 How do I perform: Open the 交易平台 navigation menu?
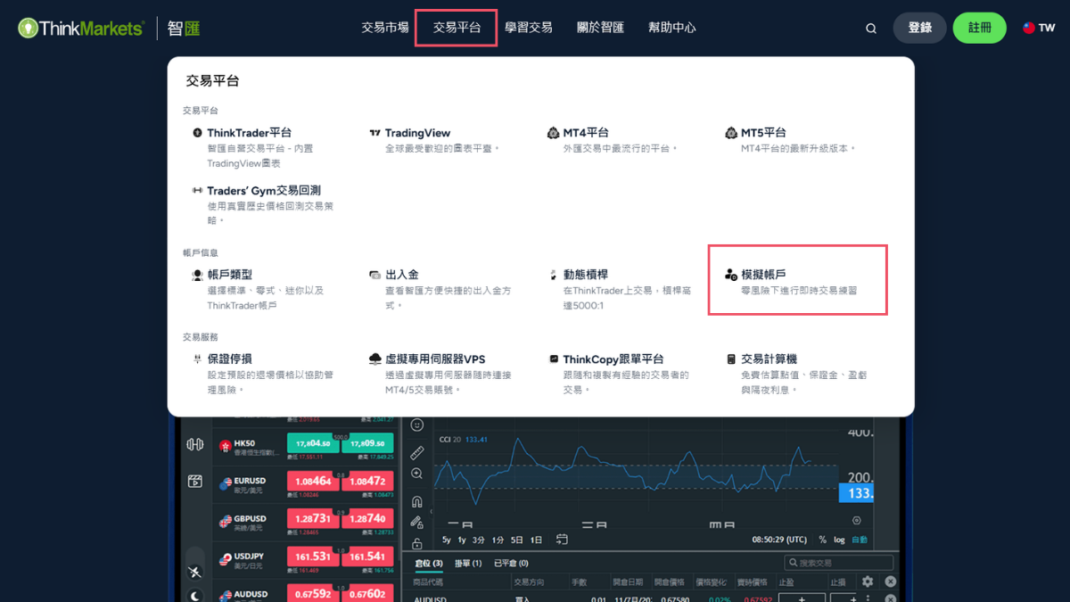(457, 28)
